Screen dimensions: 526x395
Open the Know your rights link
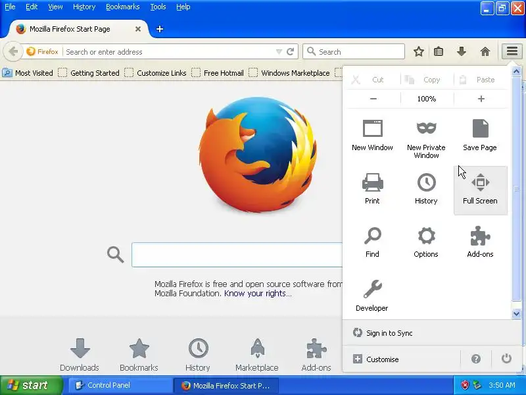[258, 293]
